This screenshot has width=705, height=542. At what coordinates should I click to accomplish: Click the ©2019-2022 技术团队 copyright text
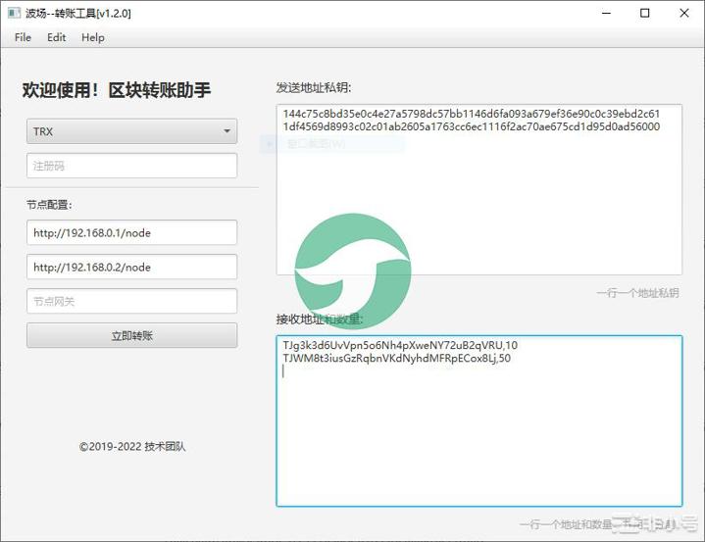click(x=132, y=447)
